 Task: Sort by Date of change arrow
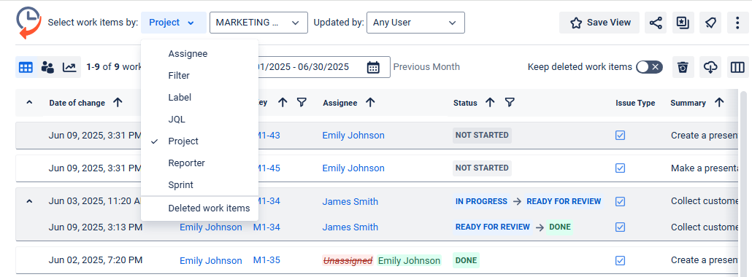click(x=117, y=103)
